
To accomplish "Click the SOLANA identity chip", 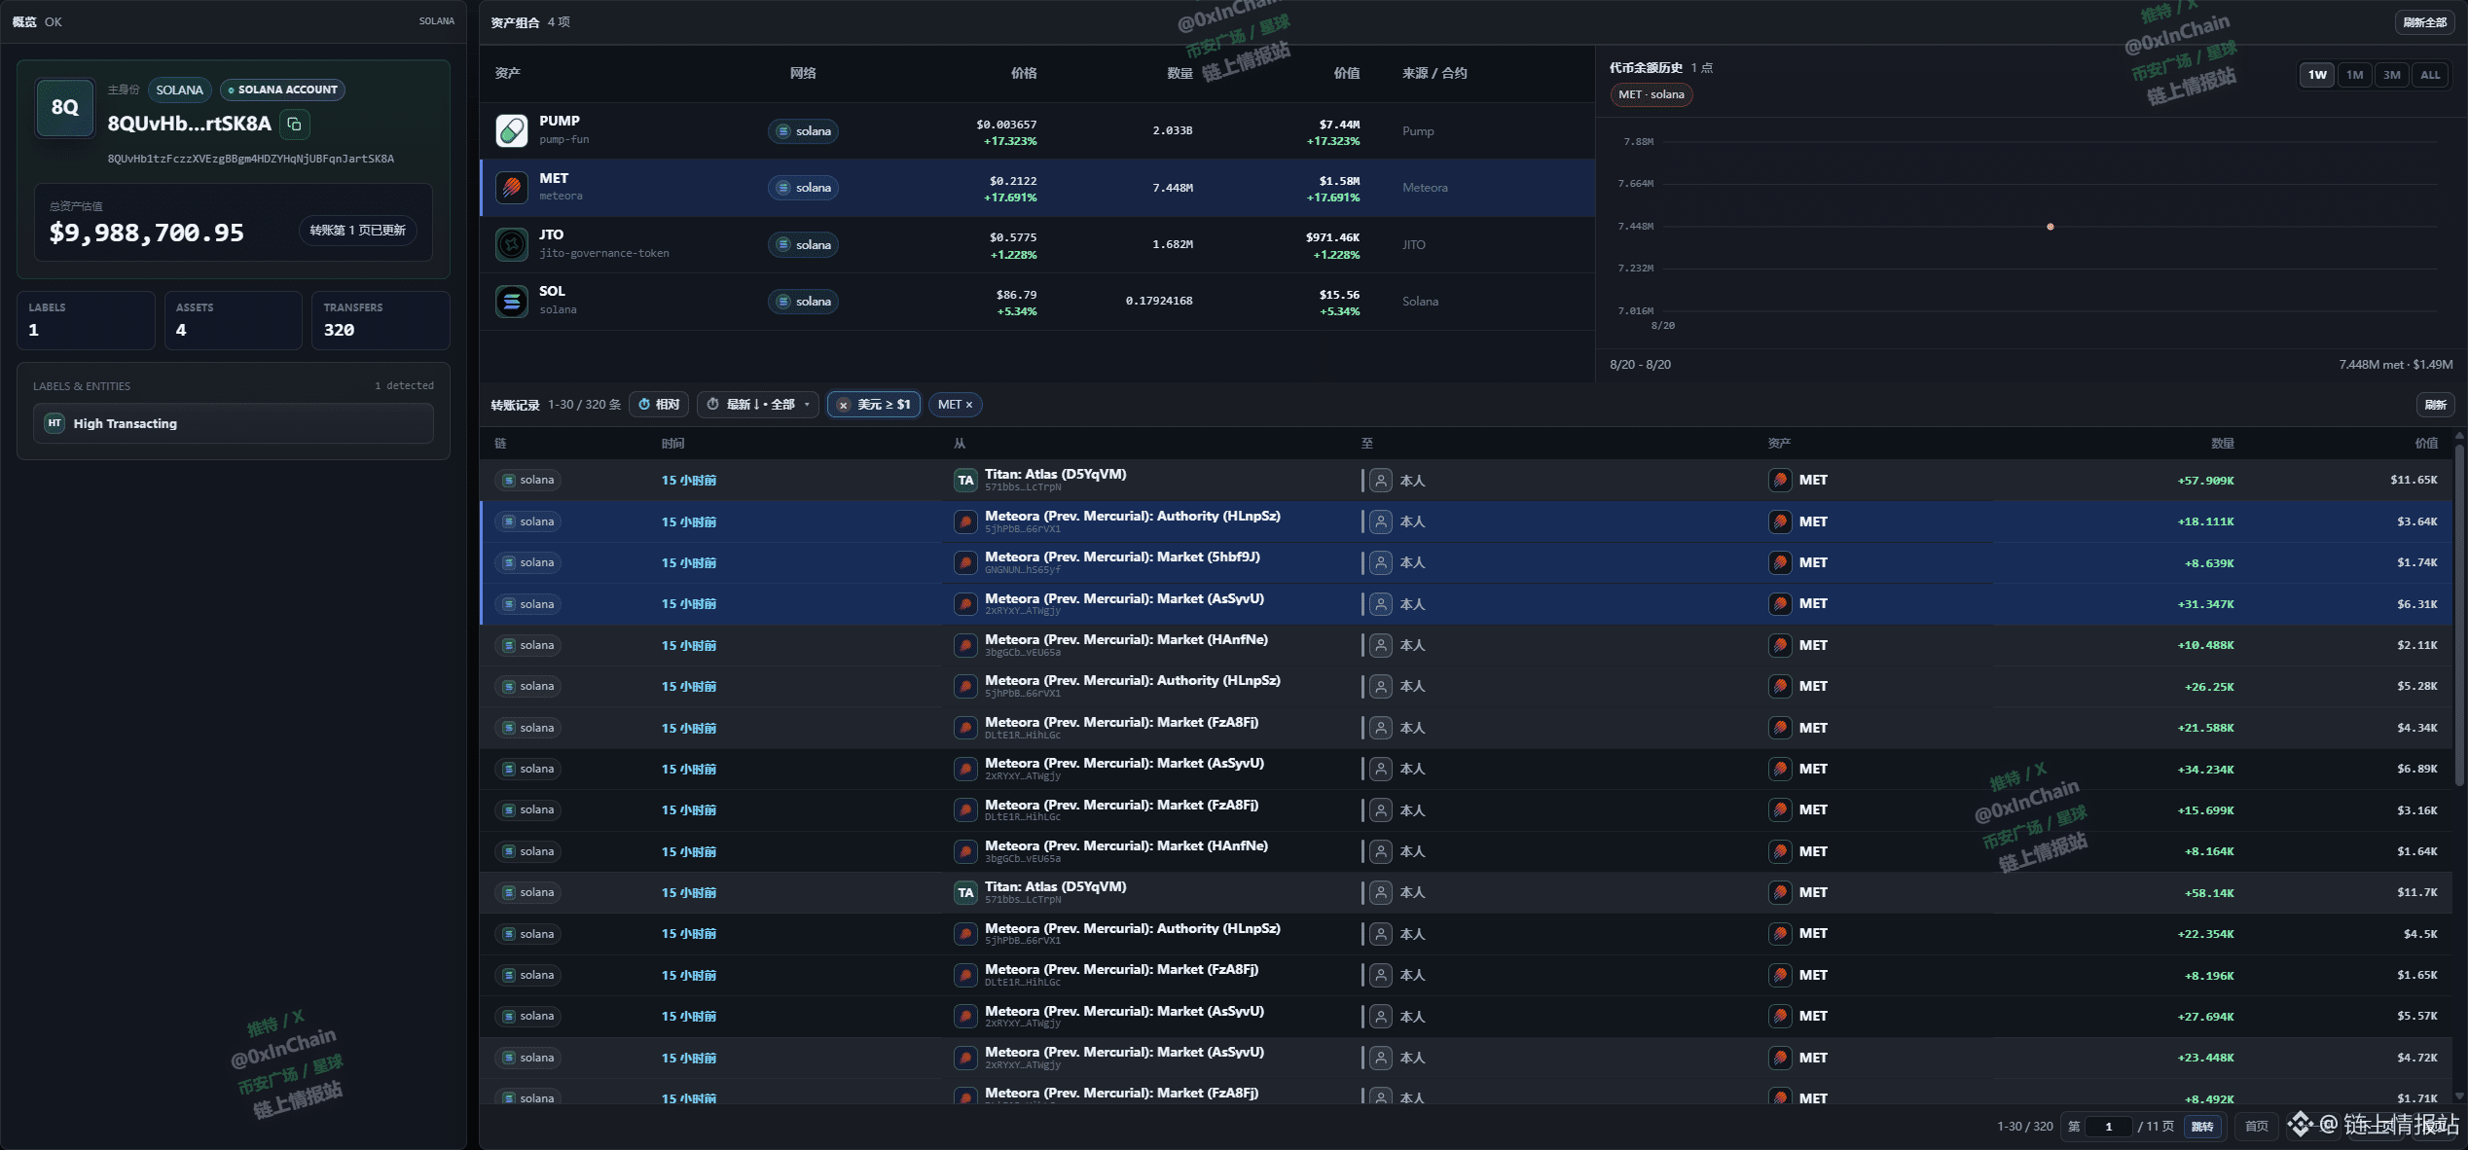I will pos(180,90).
